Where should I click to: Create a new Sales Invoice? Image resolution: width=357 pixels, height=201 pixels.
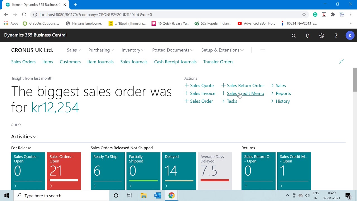(200, 93)
